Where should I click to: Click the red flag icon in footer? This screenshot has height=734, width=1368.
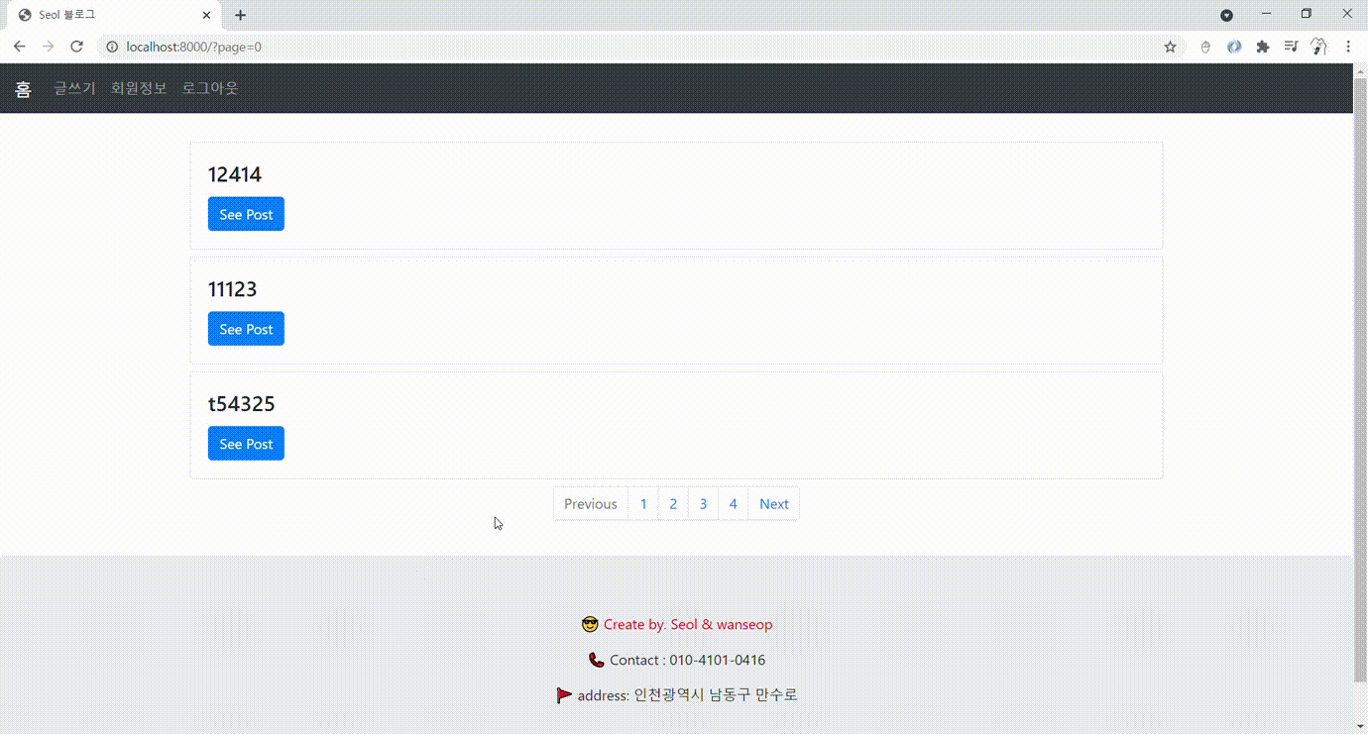564,695
